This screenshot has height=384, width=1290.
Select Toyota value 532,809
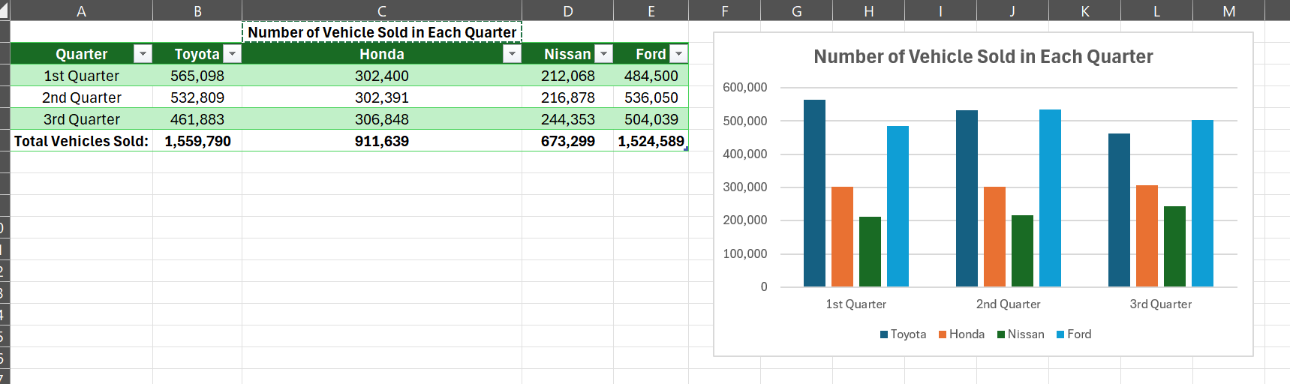[197, 97]
